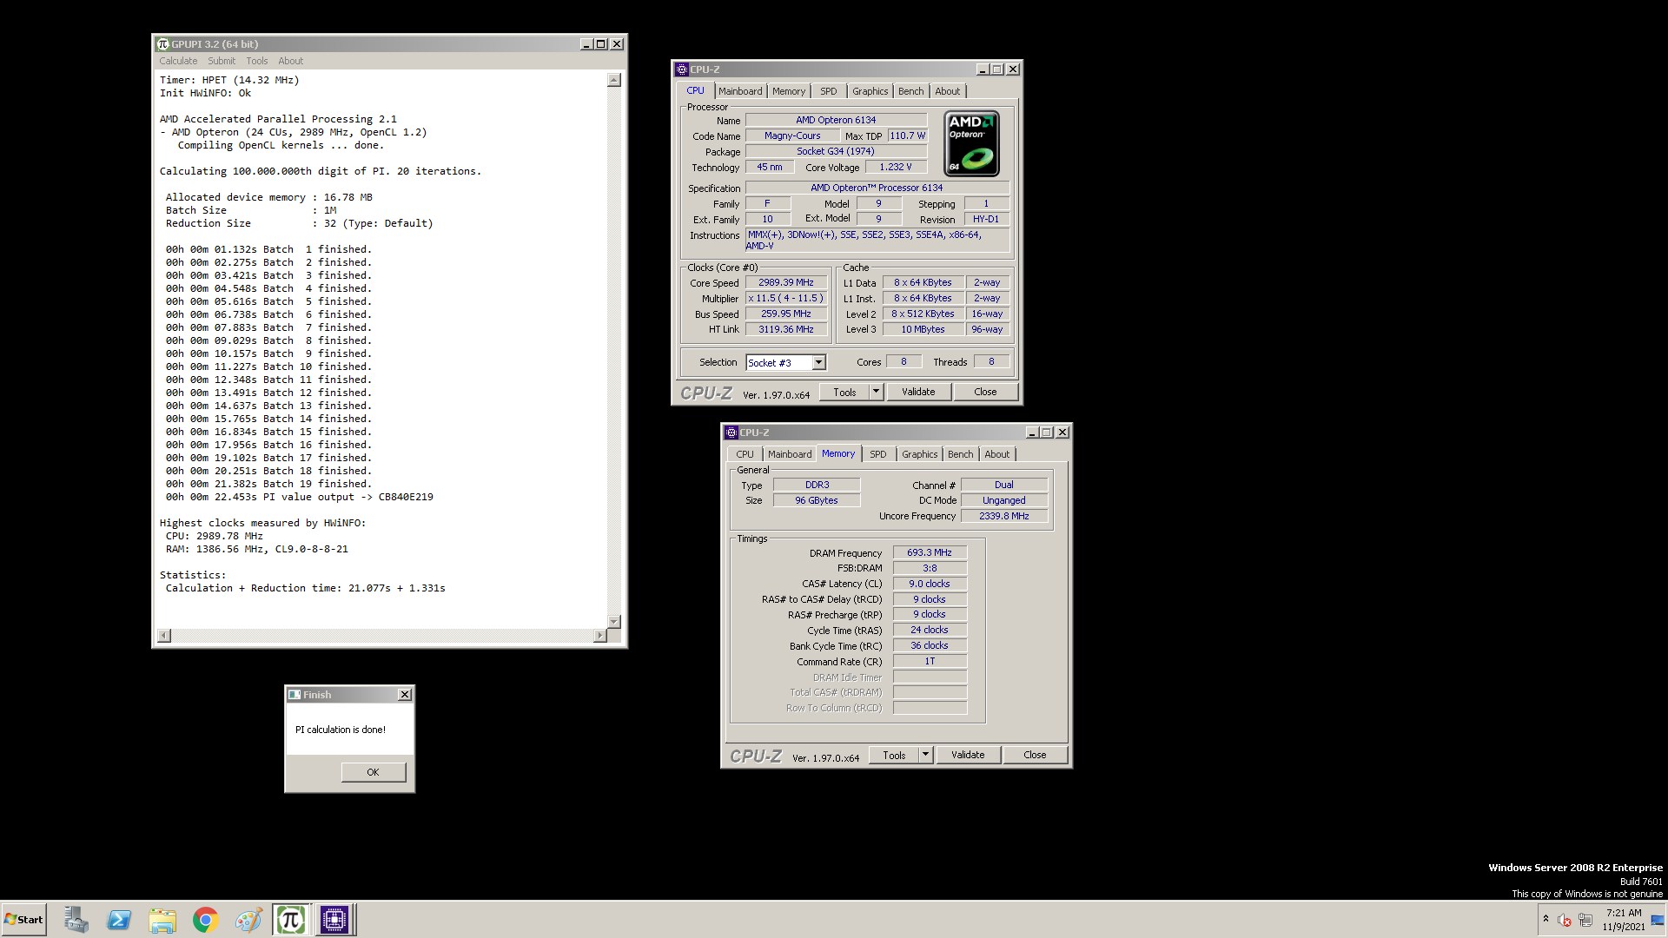
Task: Click GPUPI vertical scrollbar up arrow
Action: pyautogui.click(x=614, y=80)
